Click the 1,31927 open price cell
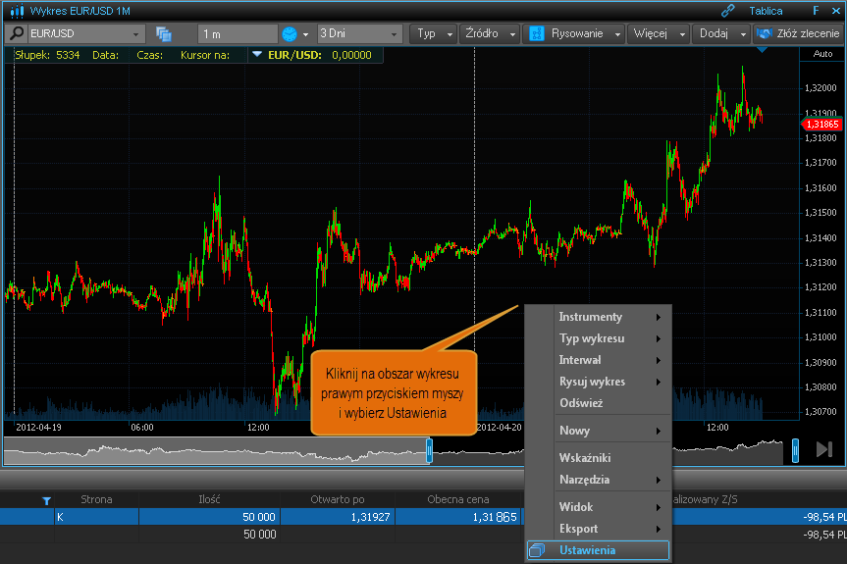Viewport: 847px width, 564px height. tap(338, 517)
